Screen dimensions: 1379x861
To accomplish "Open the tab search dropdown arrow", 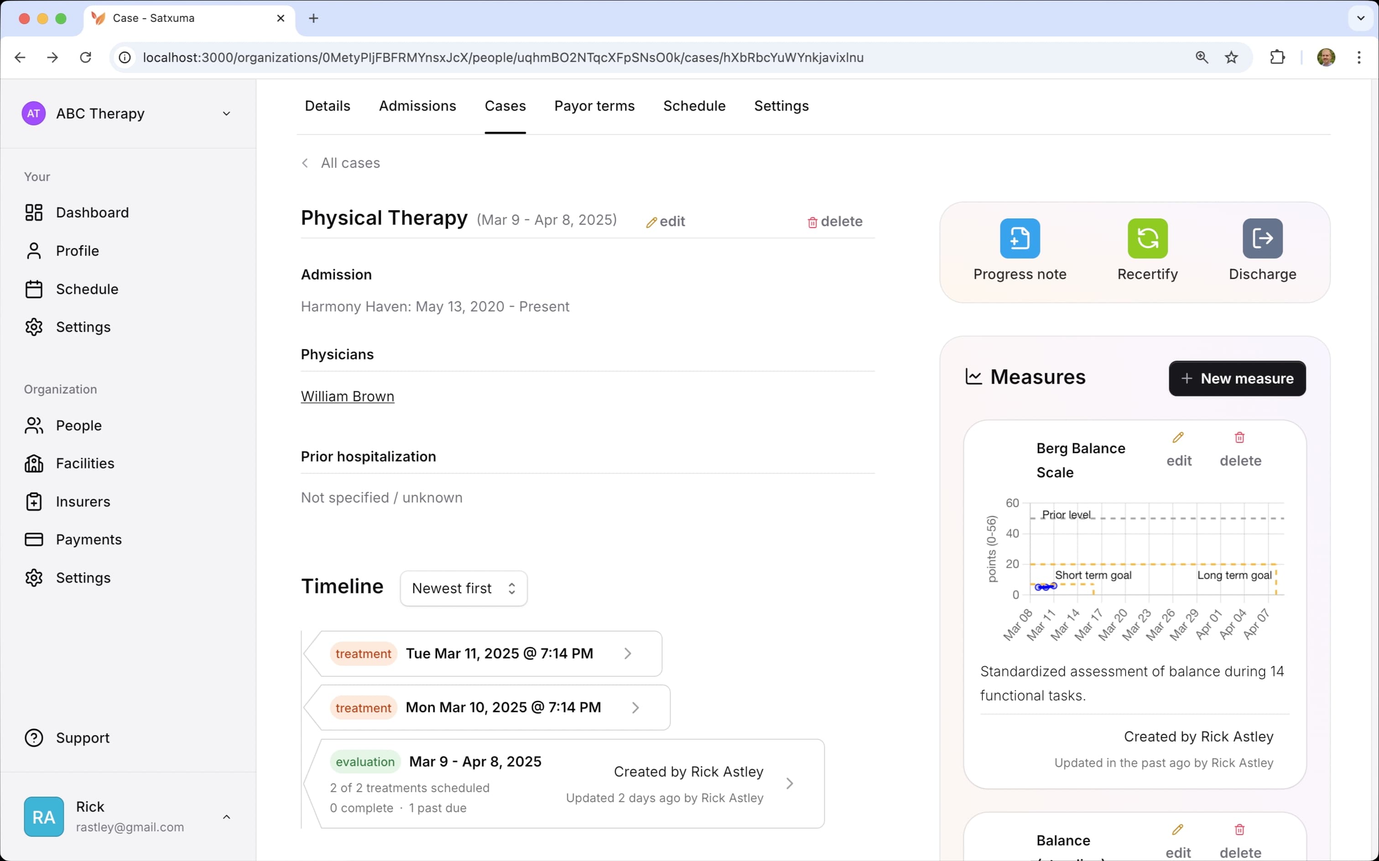I will point(1361,18).
